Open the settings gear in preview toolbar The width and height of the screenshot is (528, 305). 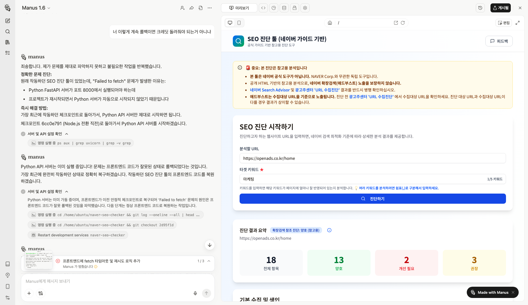(305, 8)
